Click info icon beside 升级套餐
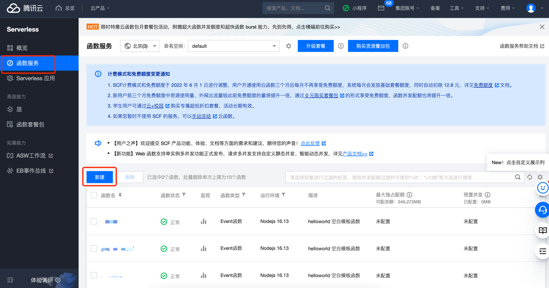The width and height of the screenshot is (549, 288). point(341,46)
